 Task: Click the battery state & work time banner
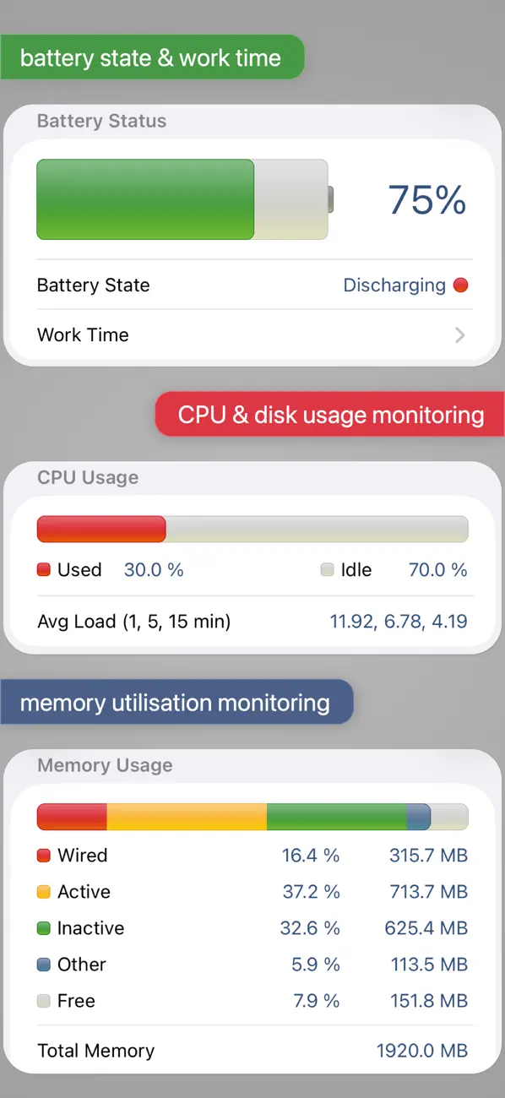tap(152, 57)
